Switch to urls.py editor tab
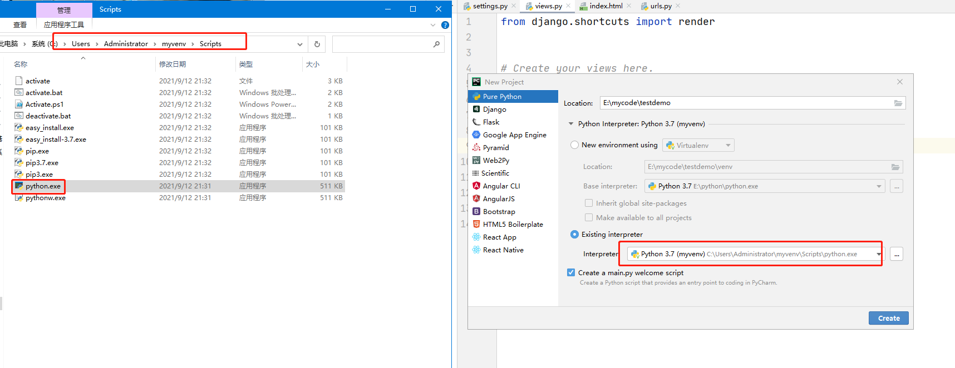Image resolution: width=955 pixels, height=368 pixels. click(x=661, y=6)
